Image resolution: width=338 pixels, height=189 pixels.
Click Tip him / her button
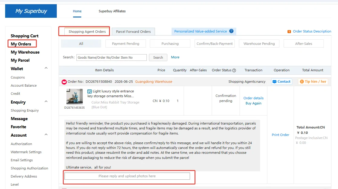(313, 82)
